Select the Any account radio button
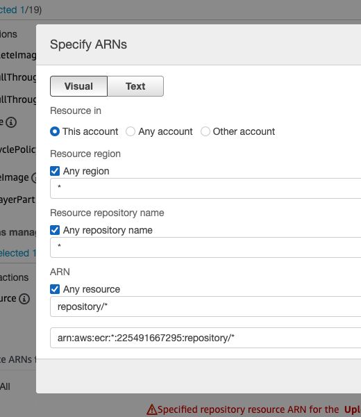Screen dimensions: 361x417 click(131, 131)
